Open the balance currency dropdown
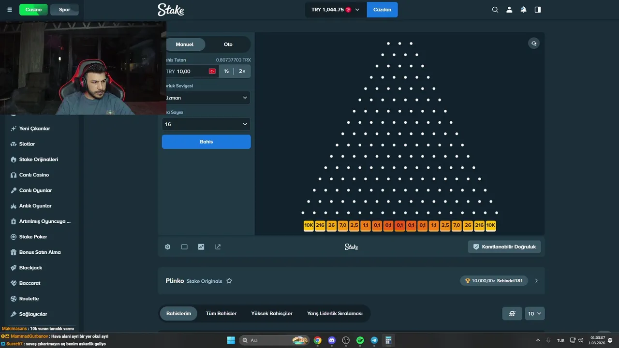 (x=336, y=10)
